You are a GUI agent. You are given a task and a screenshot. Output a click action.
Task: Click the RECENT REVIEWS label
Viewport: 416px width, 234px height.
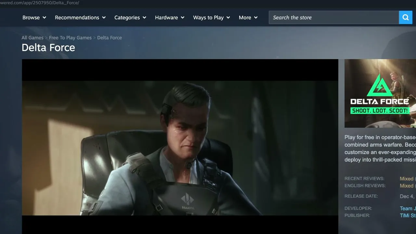[364, 179]
